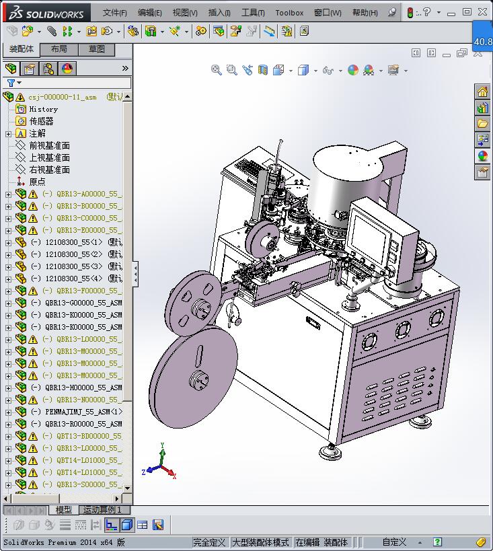Expand the 注解 annotations tree node
The width and height of the screenshot is (493, 551).
coord(8,133)
